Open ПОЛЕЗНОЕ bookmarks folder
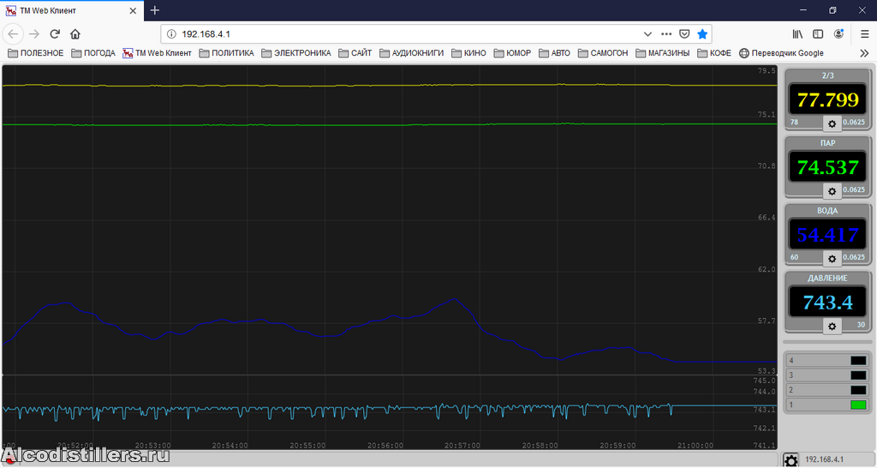Image resolution: width=877 pixels, height=468 pixels. tap(35, 53)
